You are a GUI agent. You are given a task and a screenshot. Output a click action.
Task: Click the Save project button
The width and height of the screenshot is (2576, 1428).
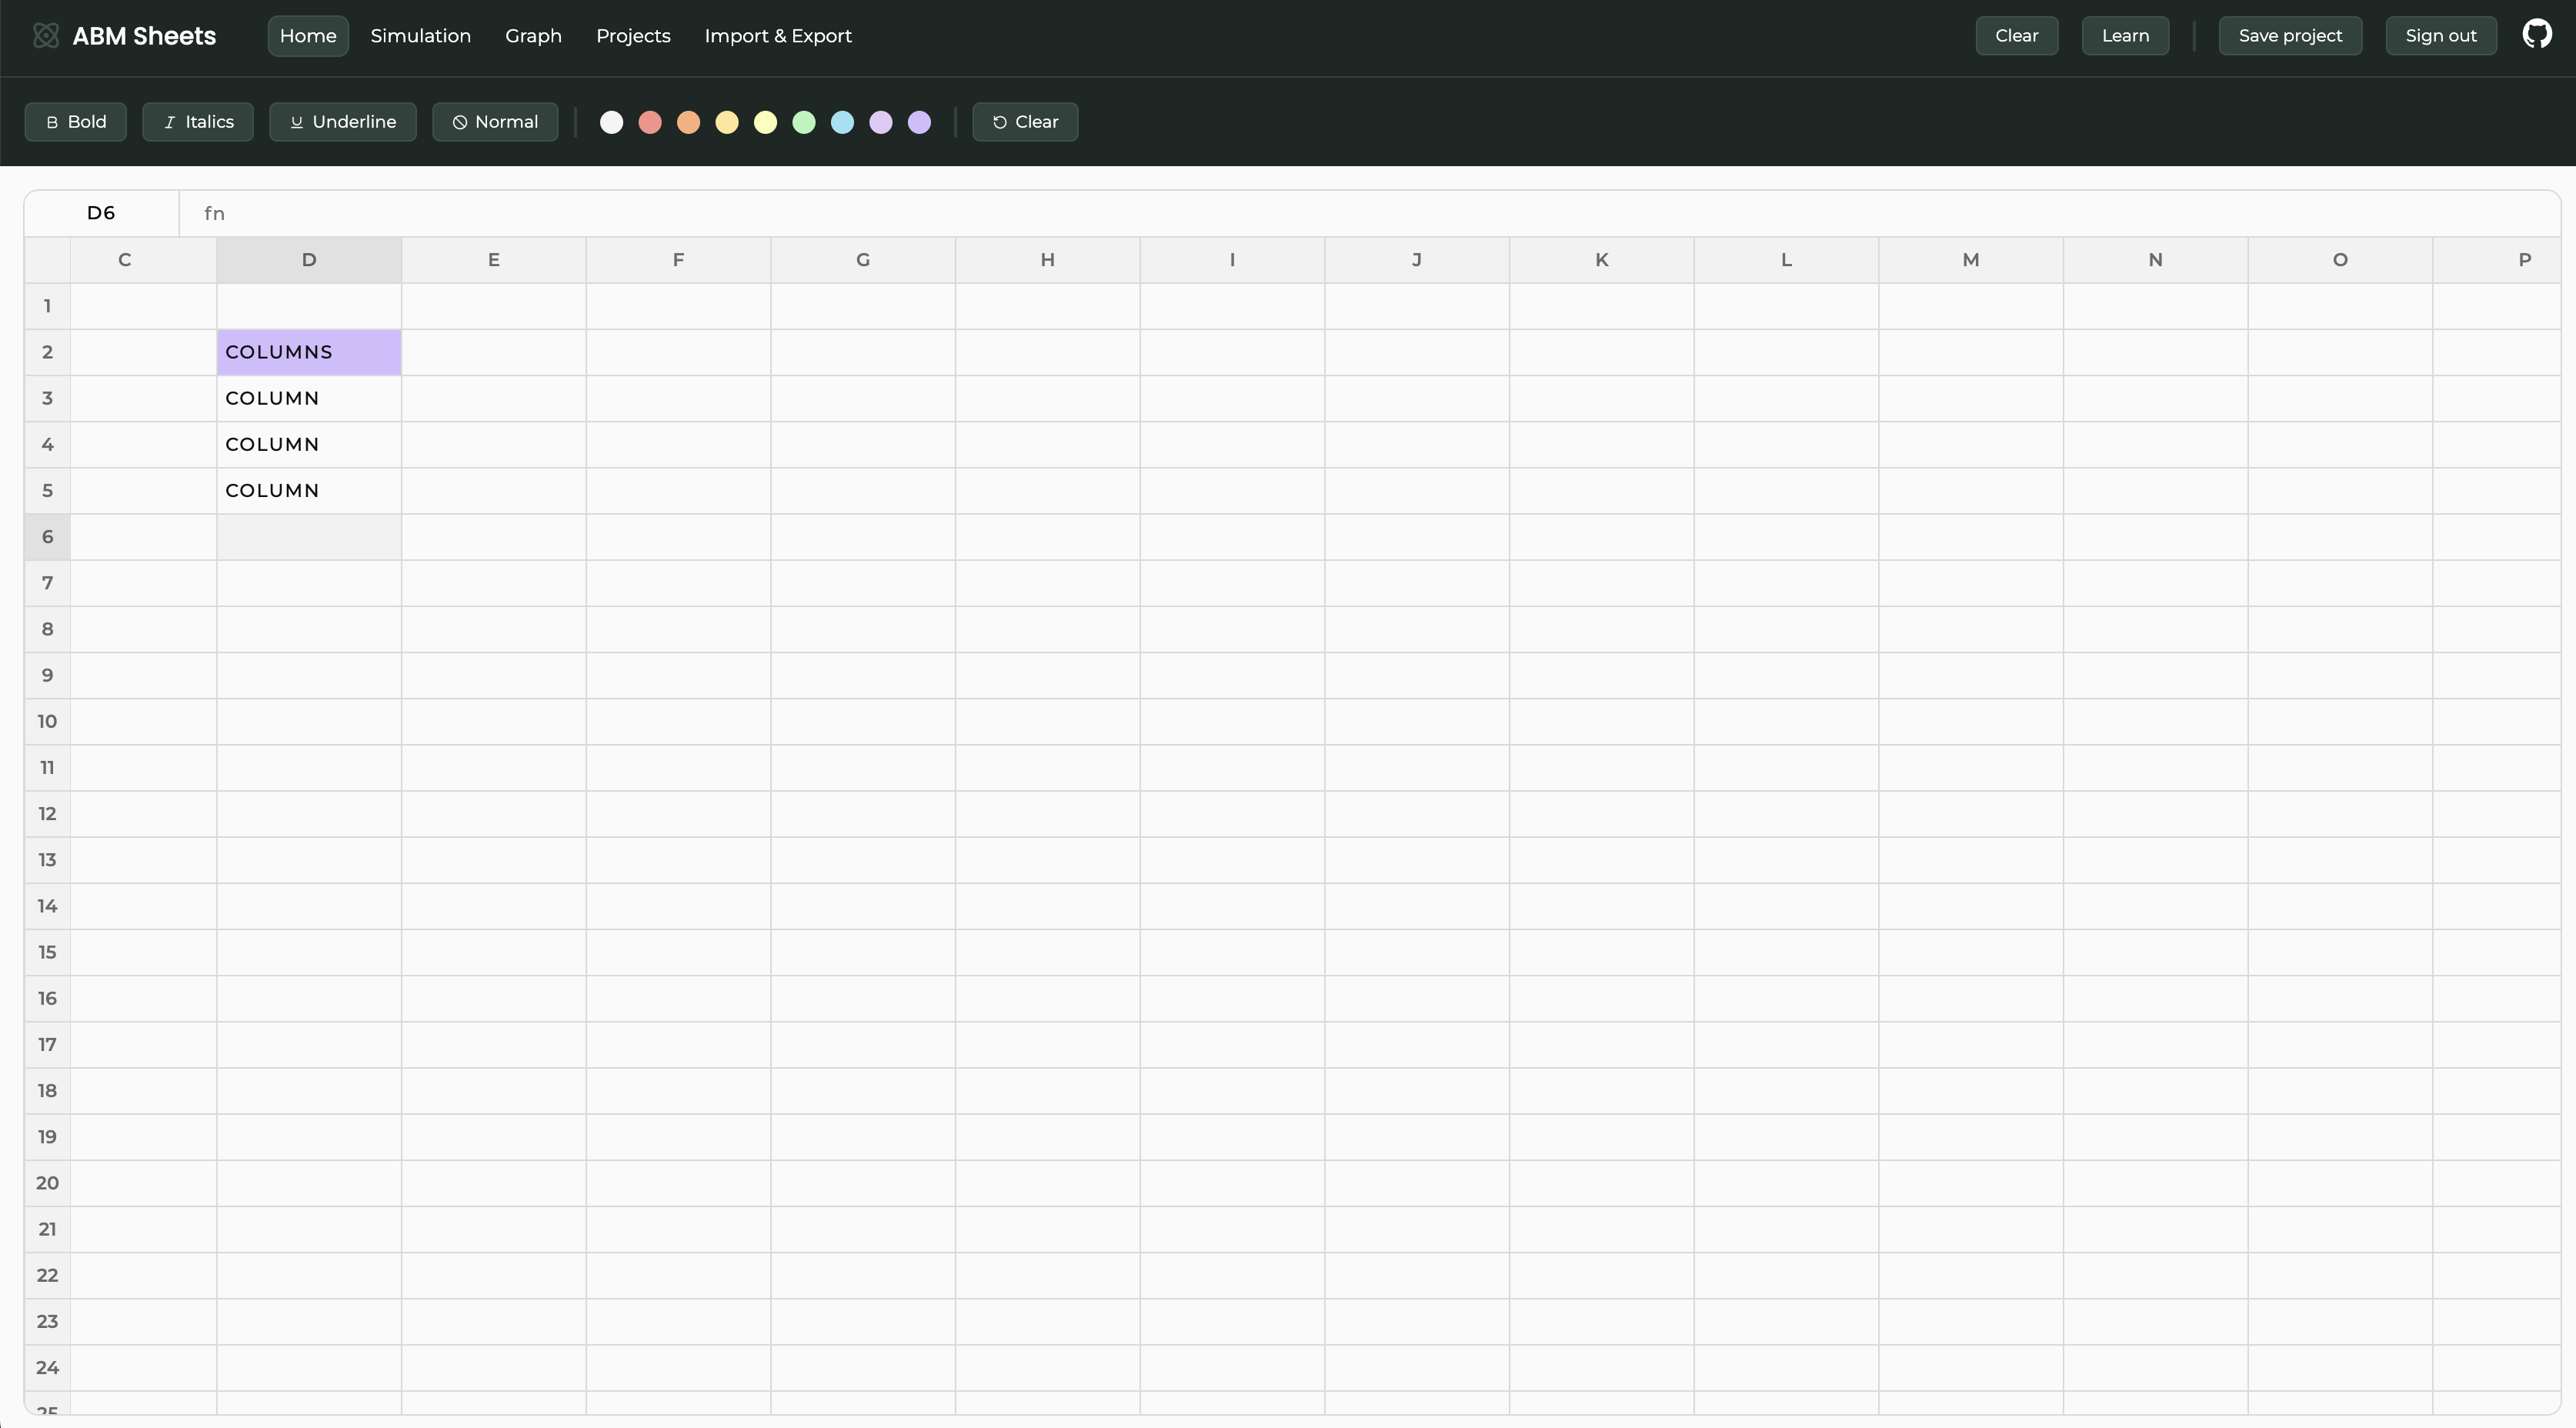click(x=2290, y=36)
